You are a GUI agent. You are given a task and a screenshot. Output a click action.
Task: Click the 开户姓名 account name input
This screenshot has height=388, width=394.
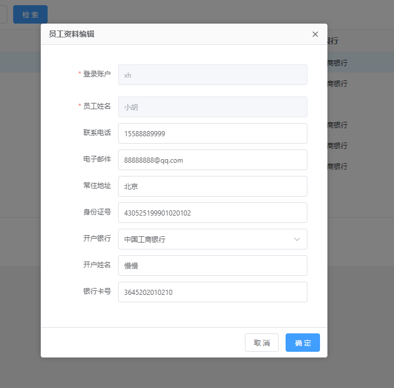click(212, 266)
